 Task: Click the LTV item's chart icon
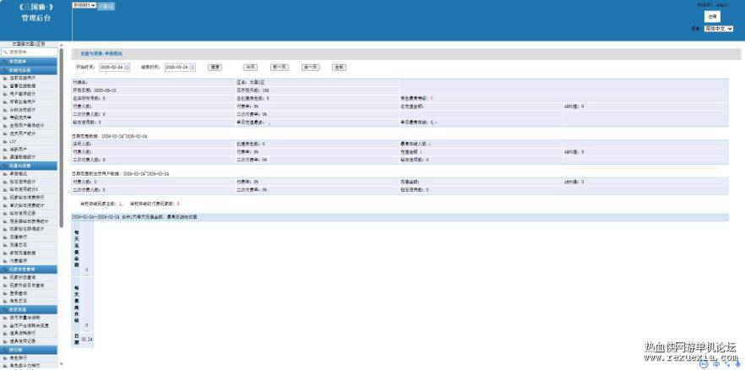pos(5,142)
